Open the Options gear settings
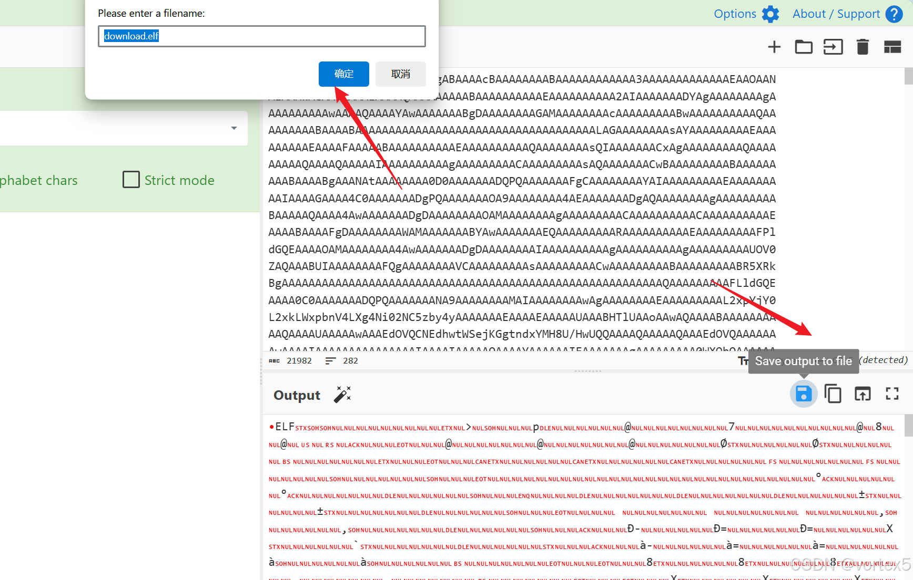This screenshot has width=913, height=580. [770, 14]
